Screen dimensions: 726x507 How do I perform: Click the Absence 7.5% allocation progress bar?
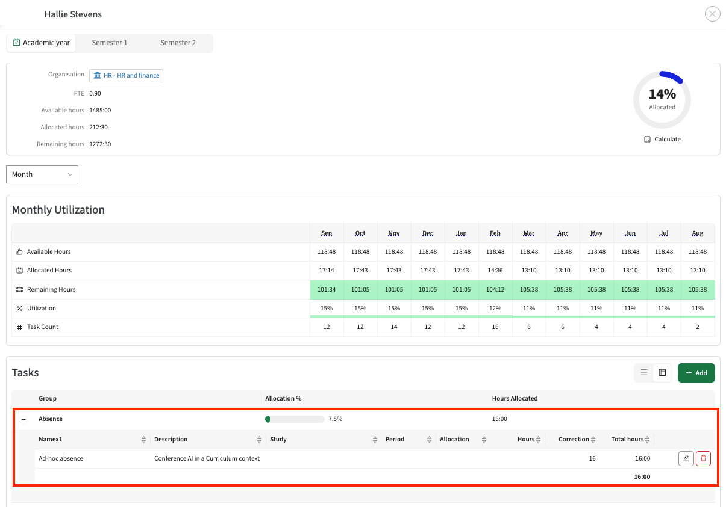click(x=295, y=419)
